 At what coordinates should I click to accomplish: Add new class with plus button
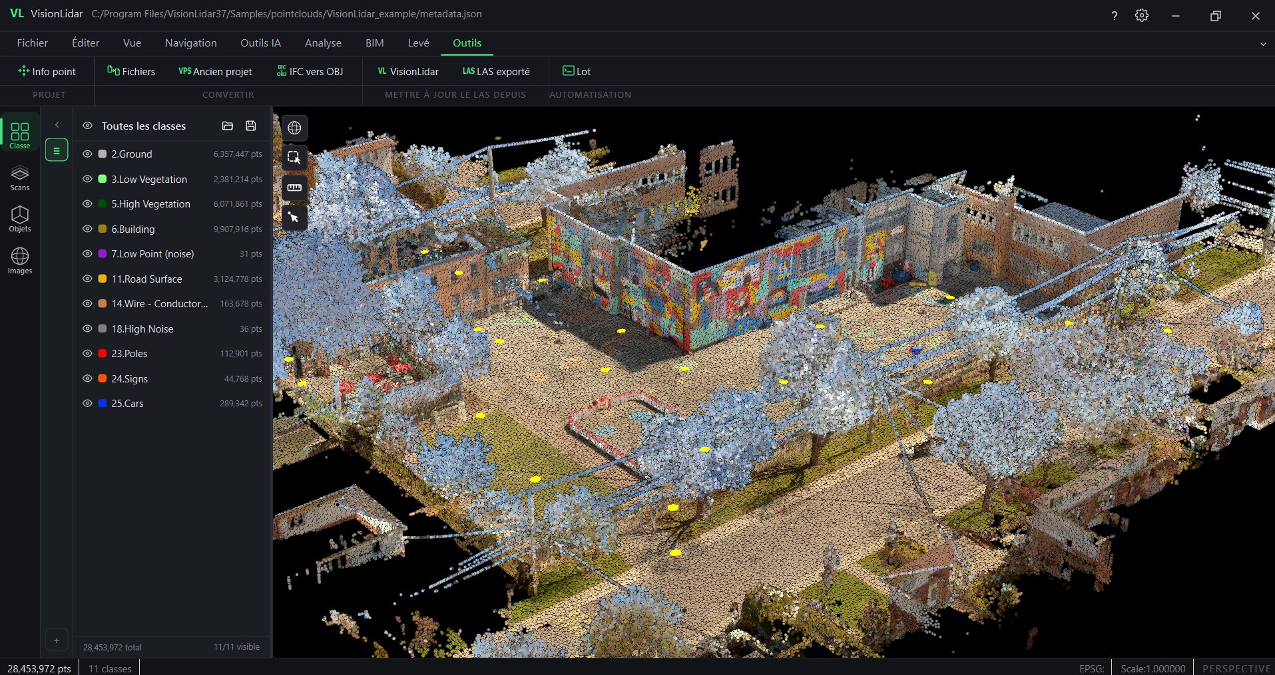click(57, 640)
